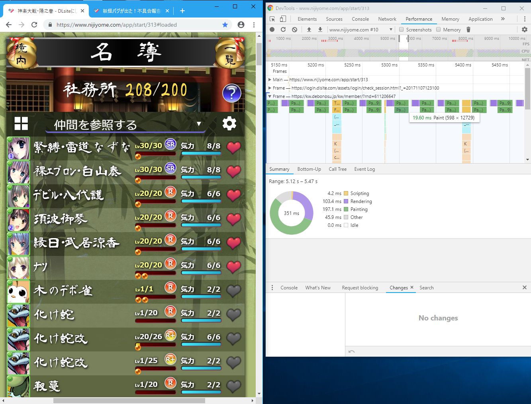531x404 pixels.
Task: Open the capture settings gear in DevTools
Action: point(524,29)
